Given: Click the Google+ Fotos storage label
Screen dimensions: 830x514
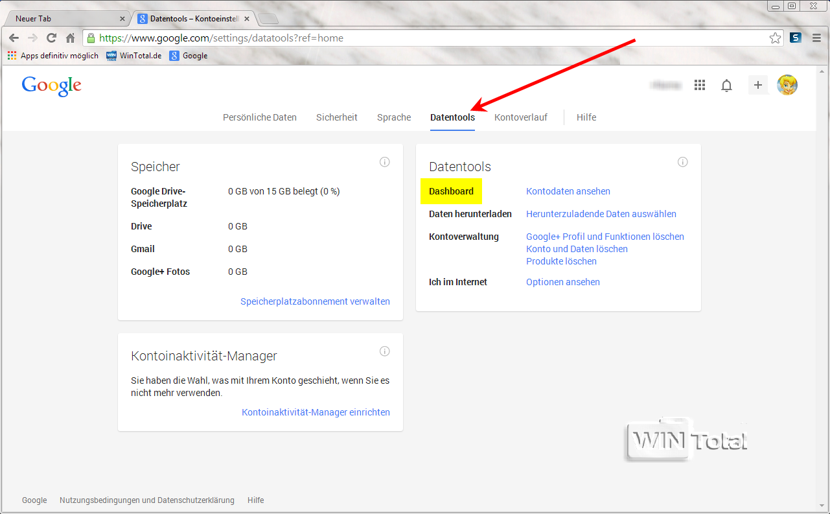Looking at the screenshot, I should pos(161,272).
